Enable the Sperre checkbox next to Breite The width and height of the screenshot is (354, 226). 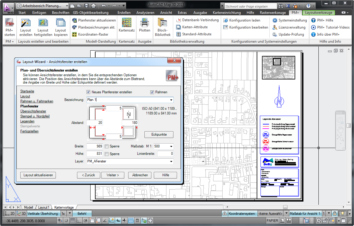107,146
